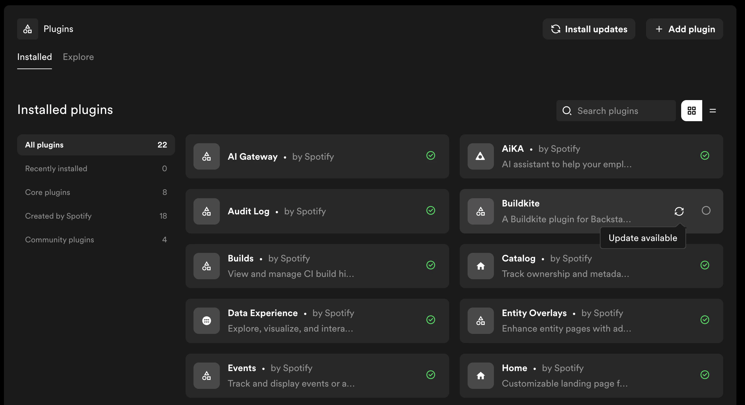This screenshot has width=745, height=405.
Task: Click 'View and manage CI build hi...' description
Action: point(291,274)
